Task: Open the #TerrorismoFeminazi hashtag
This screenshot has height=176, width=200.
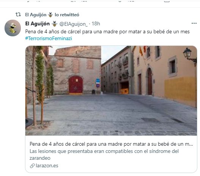Action: 48,38
